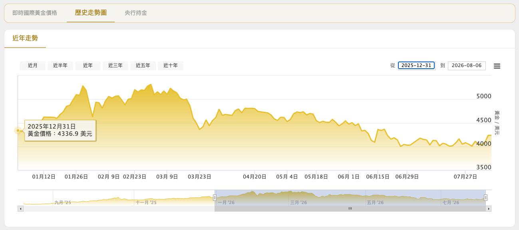
Task: Click the 黃金 / 美元 axis title
Action: coord(497,123)
